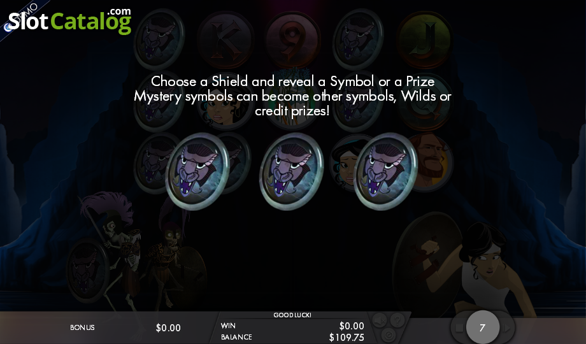Open the help question mark button
Screen dimensions: 586x344
(397, 320)
